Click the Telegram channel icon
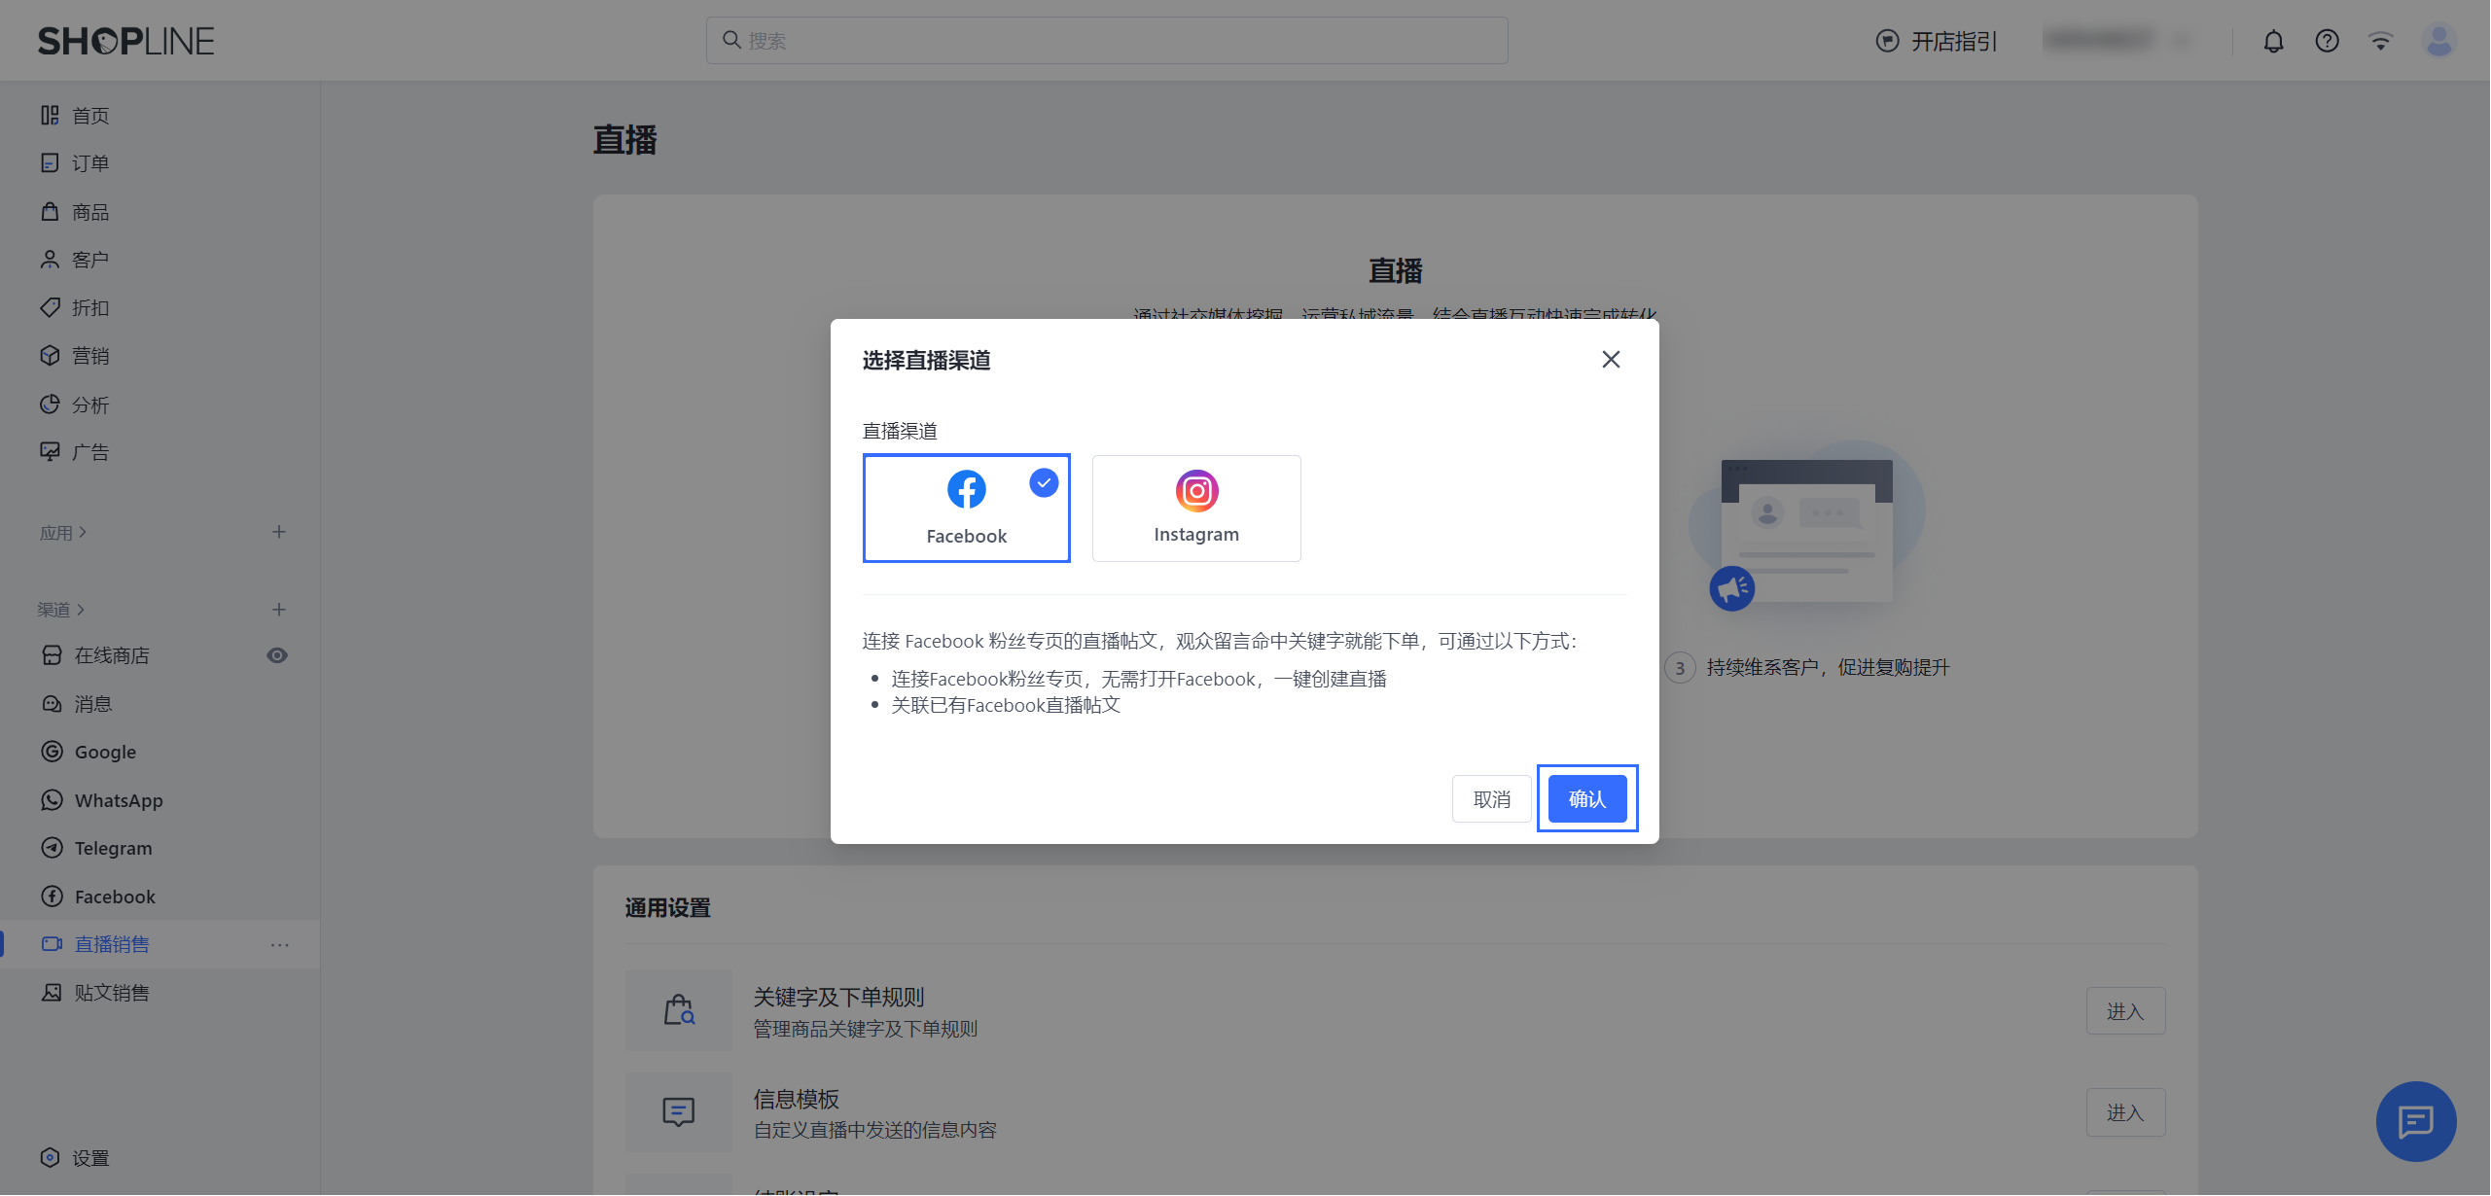Viewport: 2491px width, 1196px height. [53, 848]
